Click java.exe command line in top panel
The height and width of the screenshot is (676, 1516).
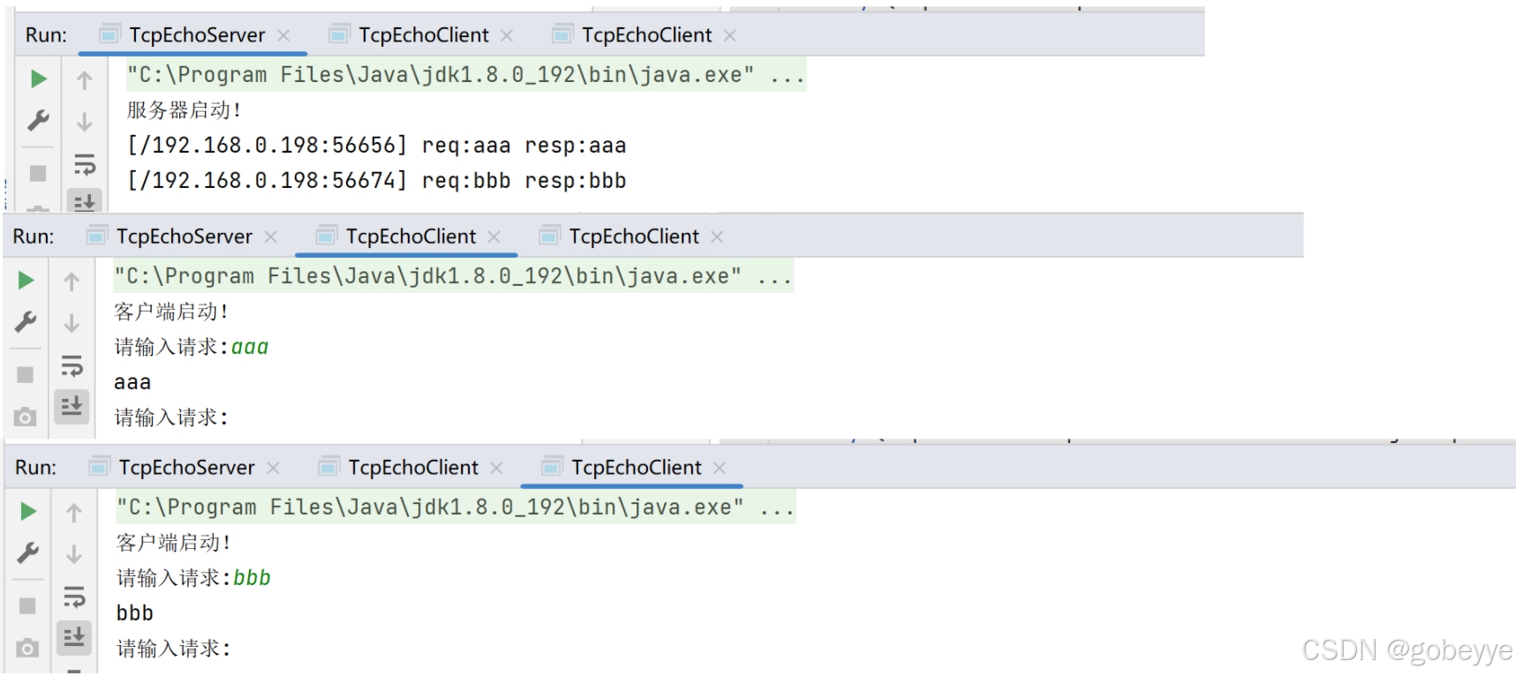point(465,75)
